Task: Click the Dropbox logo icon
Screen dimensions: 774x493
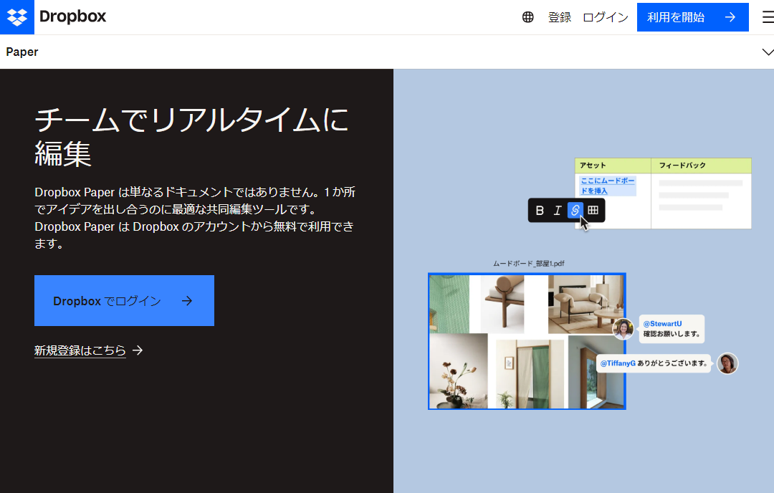Action: click(x=16, y=16)
